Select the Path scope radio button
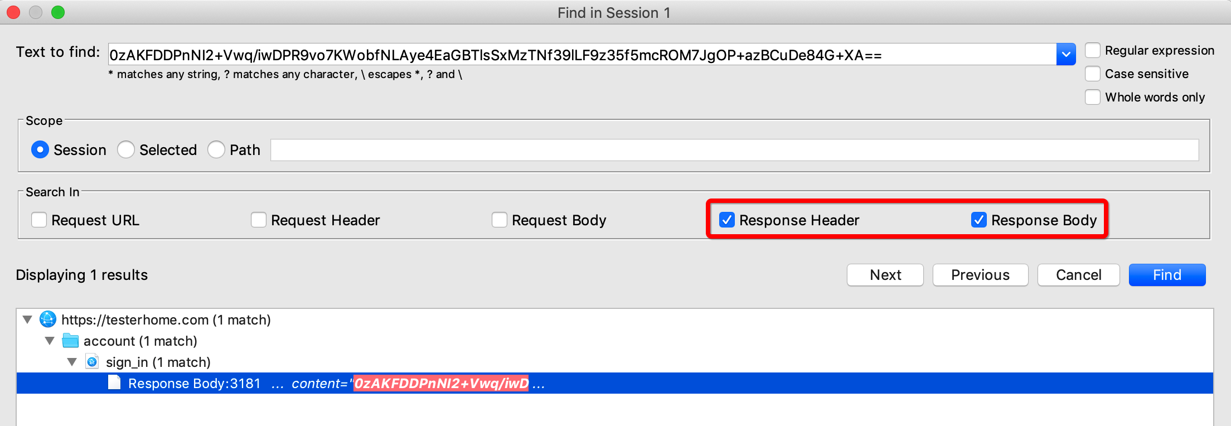This screenshot has width=1231, height=426. click(216, 150)
